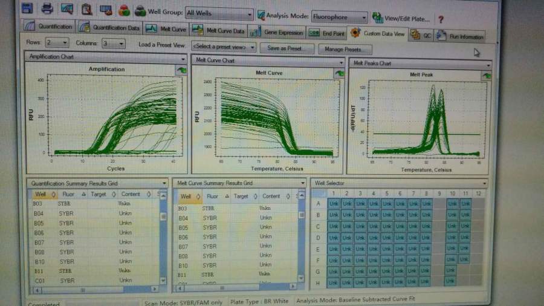Screen dimensions: 544x306
Task: Select well E5 in Well Selector
Action: tap(386, 249)
